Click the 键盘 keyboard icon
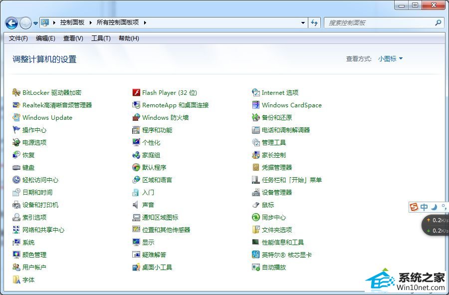Image resolution: width=449 pixels, height=295 pixels. point(16,168)
